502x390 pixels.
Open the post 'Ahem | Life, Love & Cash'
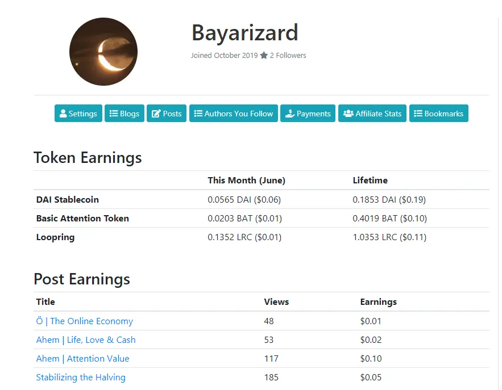pos(86,340)
